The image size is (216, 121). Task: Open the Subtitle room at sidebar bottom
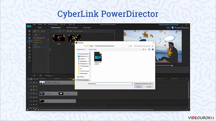[29, 61]
